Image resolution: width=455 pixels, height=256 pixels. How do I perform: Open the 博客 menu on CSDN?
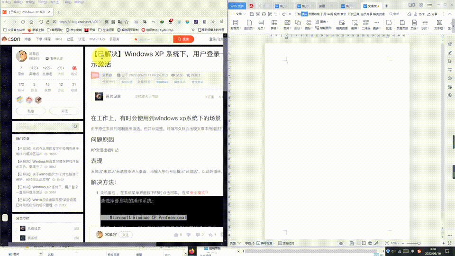(x=27, y=39)
